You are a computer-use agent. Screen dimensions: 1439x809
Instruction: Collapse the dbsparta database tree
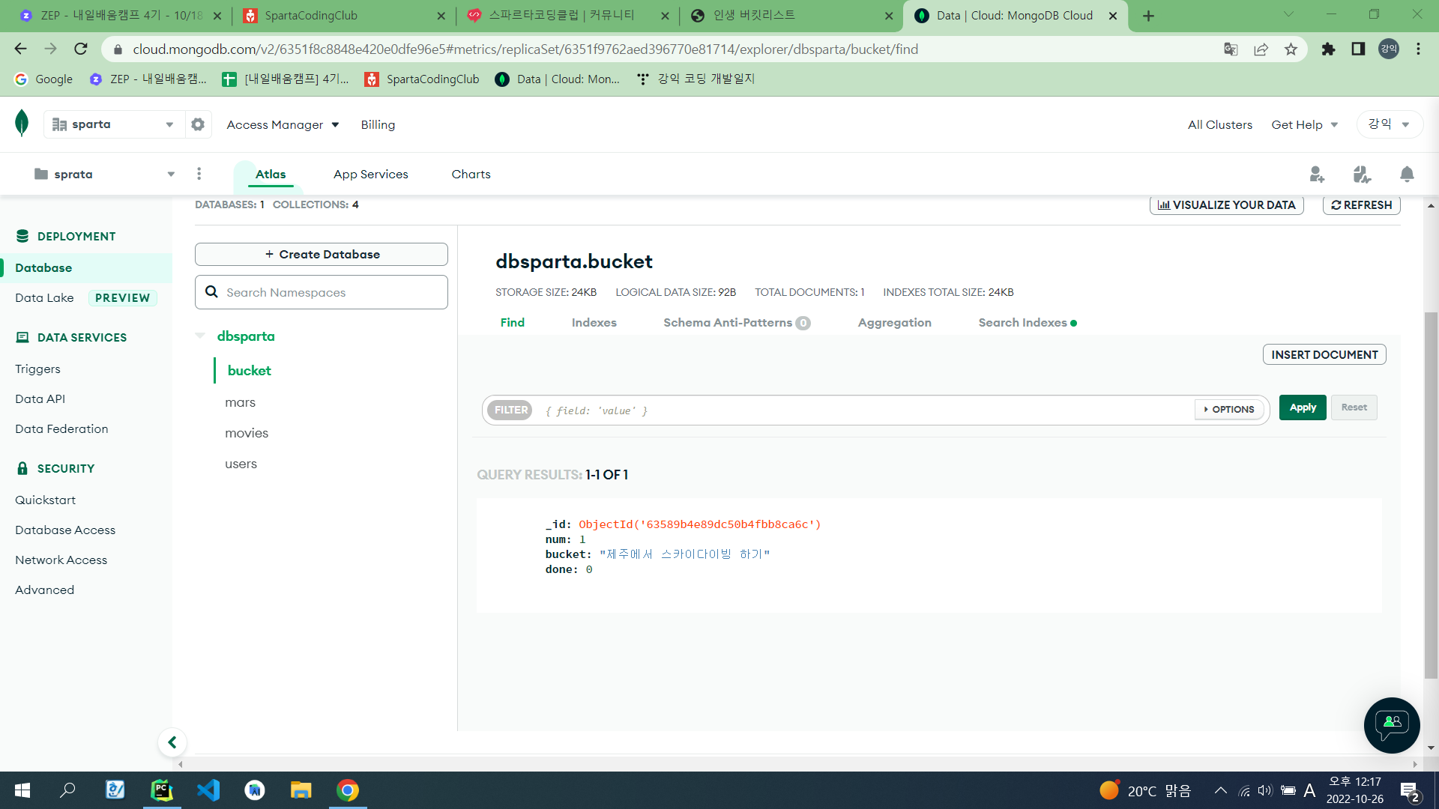pos(200,336)
